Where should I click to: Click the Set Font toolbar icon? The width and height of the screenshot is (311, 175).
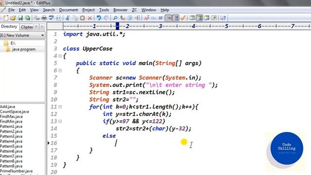(x=146, y=18)
